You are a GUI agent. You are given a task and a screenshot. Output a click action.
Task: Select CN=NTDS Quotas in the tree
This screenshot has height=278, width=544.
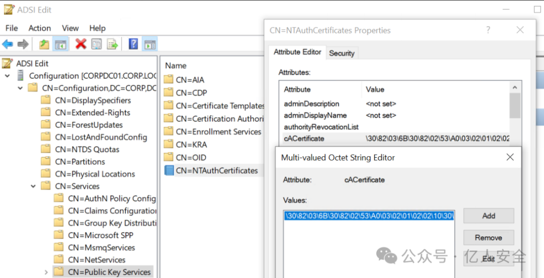pyautogui.click(x=87, y=149)
